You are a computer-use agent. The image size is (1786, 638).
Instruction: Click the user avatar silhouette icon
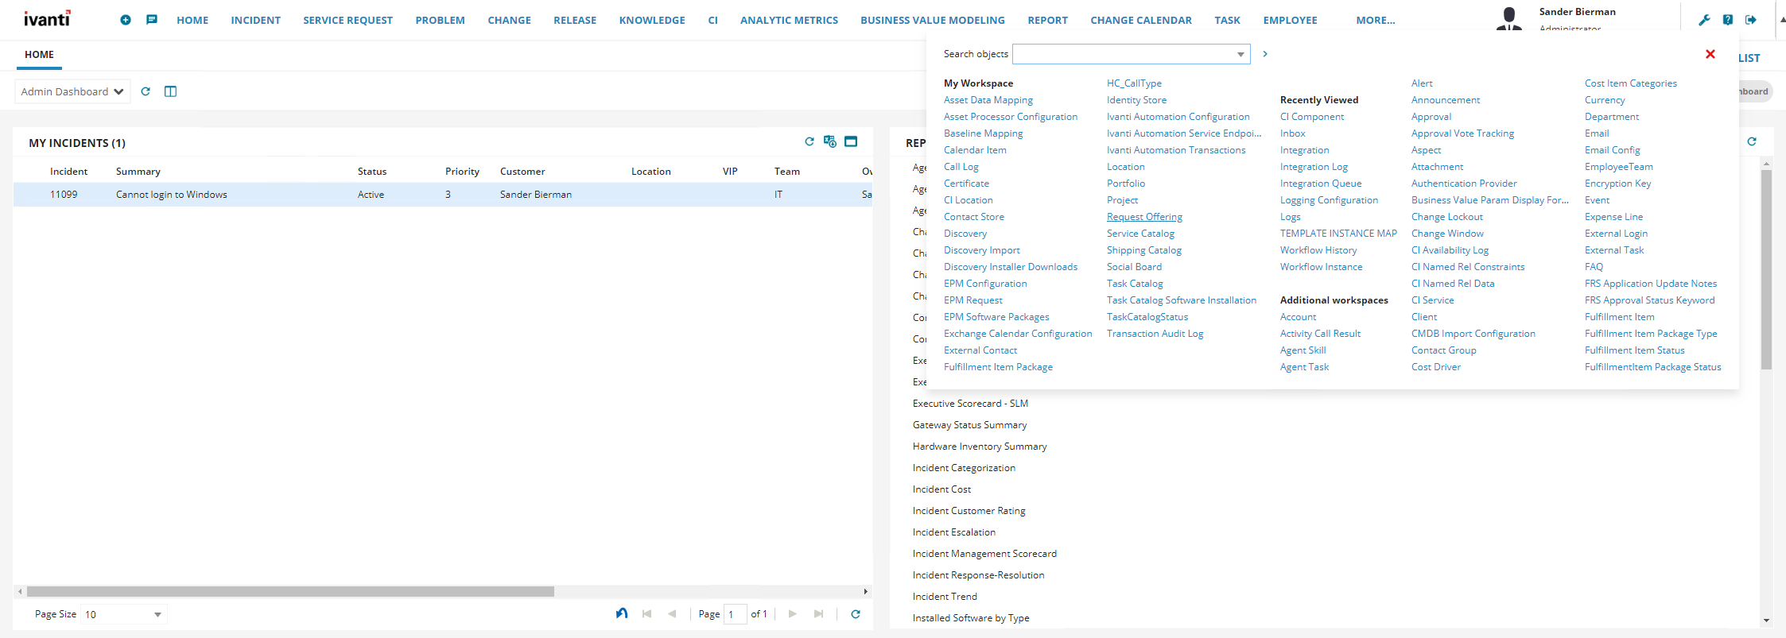[x=1508, y=18]
